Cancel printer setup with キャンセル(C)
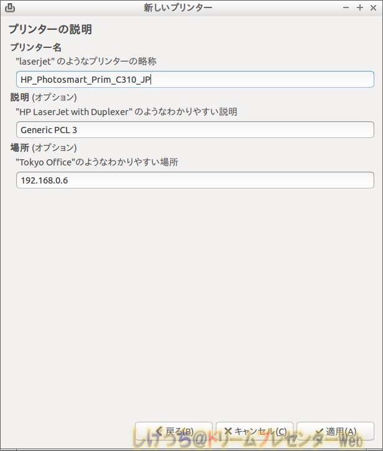The image size is (383, 451). point(254,431)
